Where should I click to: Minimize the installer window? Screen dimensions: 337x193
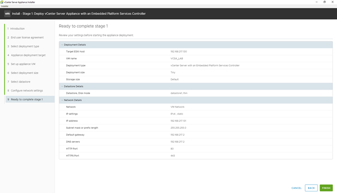pyautogui.click(x=317, y=2)
